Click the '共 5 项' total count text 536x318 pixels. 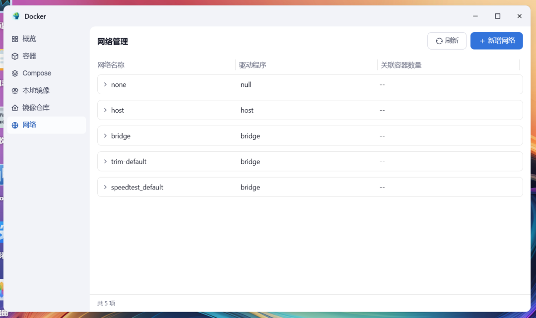tap(106, 303)
